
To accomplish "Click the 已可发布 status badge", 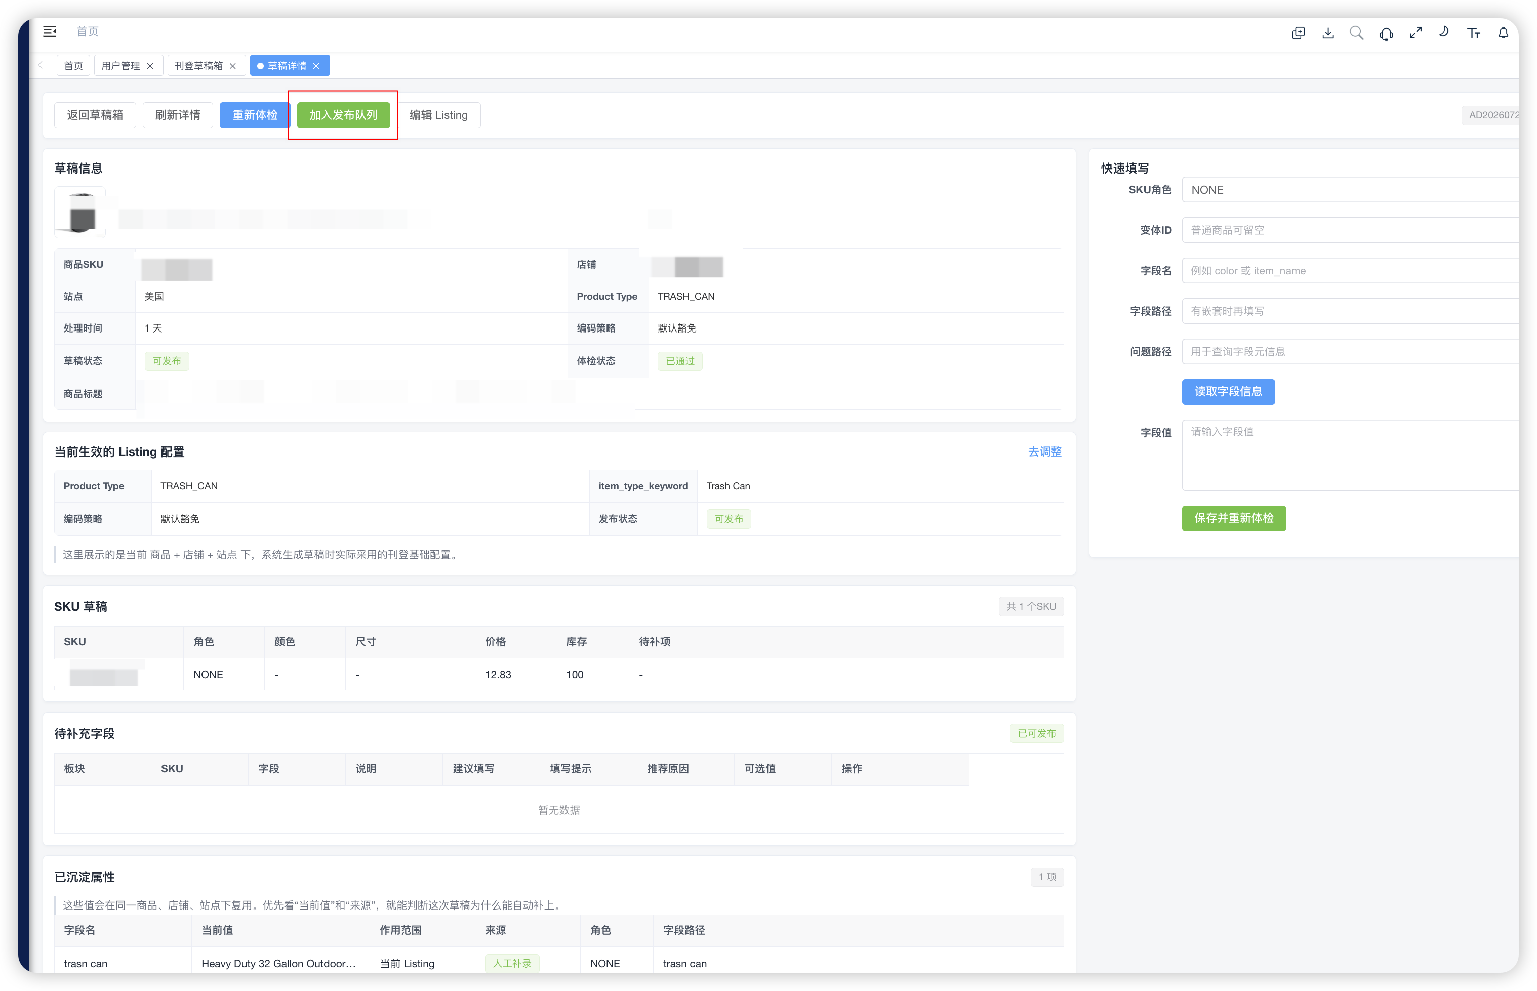I will tap(1037, 733).
